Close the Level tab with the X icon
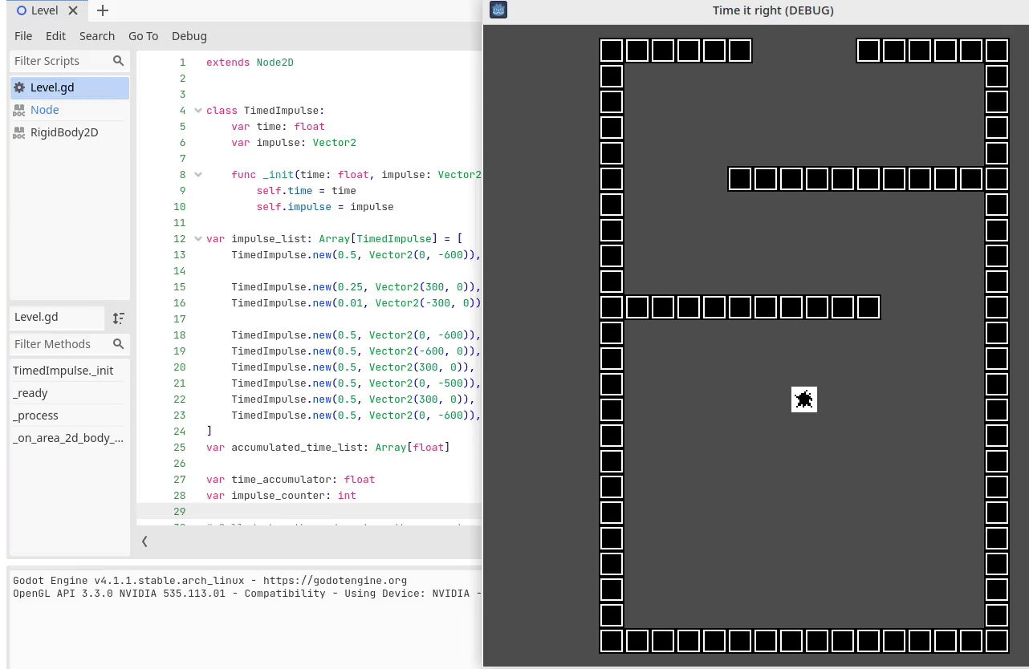Screen dimensions: 1029x669 tap(73, 11)
